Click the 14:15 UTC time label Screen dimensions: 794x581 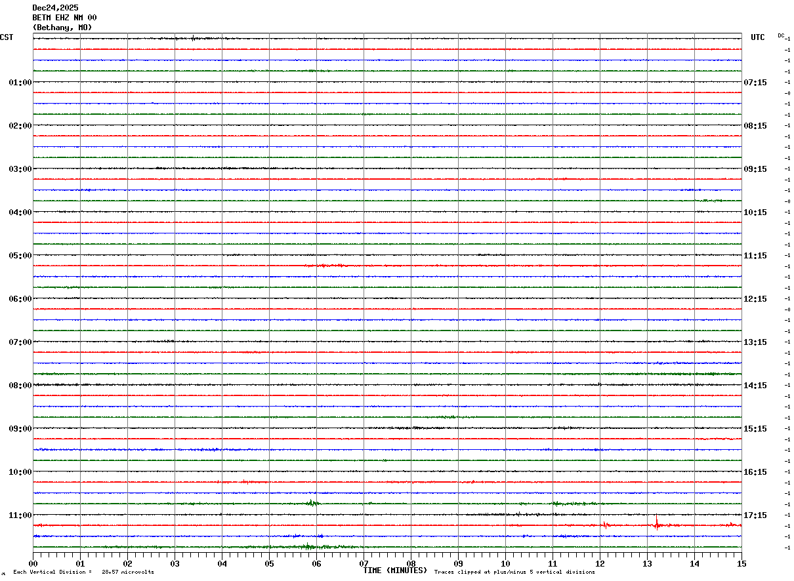(x=755, y=385)
